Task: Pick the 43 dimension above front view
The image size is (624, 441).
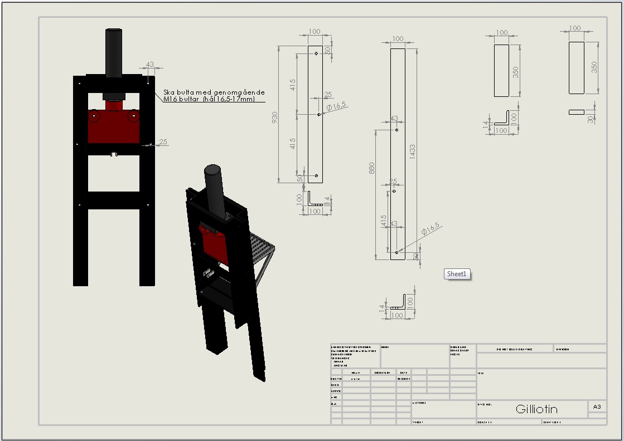Action: (x=149, y=65)
